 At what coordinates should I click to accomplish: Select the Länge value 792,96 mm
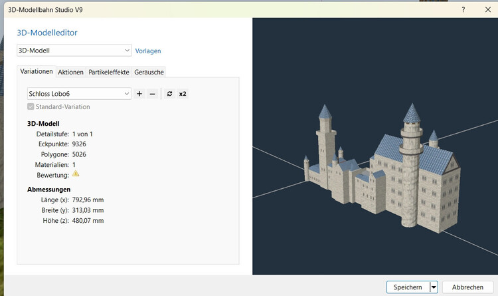pyautogui.click(x=88, y=200)
